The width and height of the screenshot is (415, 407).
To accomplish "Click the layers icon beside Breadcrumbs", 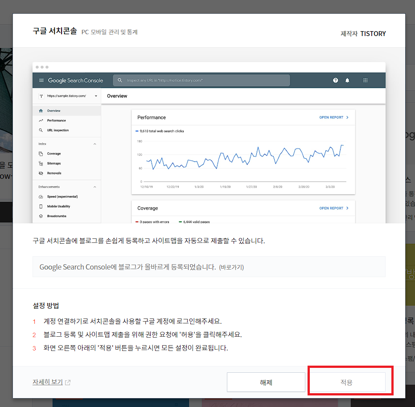I will pyautogui.click(x=41, y=216).
